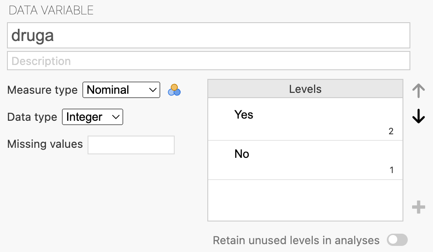Click value 1 of the No level
Image resolution: width=433 pixels, height=252 pixels.
[x=391, y=170]
